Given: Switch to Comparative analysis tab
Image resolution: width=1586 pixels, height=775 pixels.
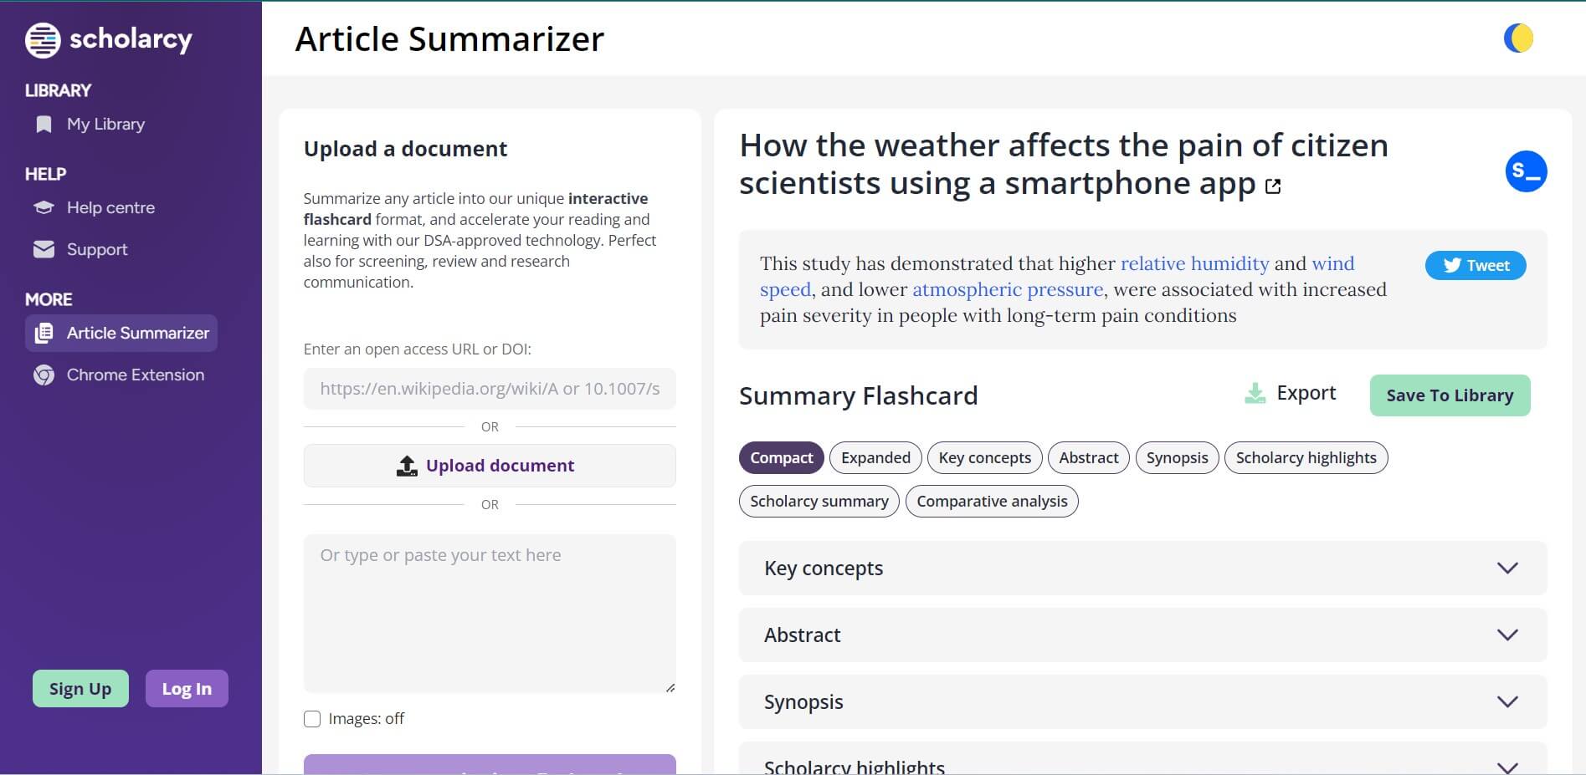Looking at the screenshot, I should 992,502.
